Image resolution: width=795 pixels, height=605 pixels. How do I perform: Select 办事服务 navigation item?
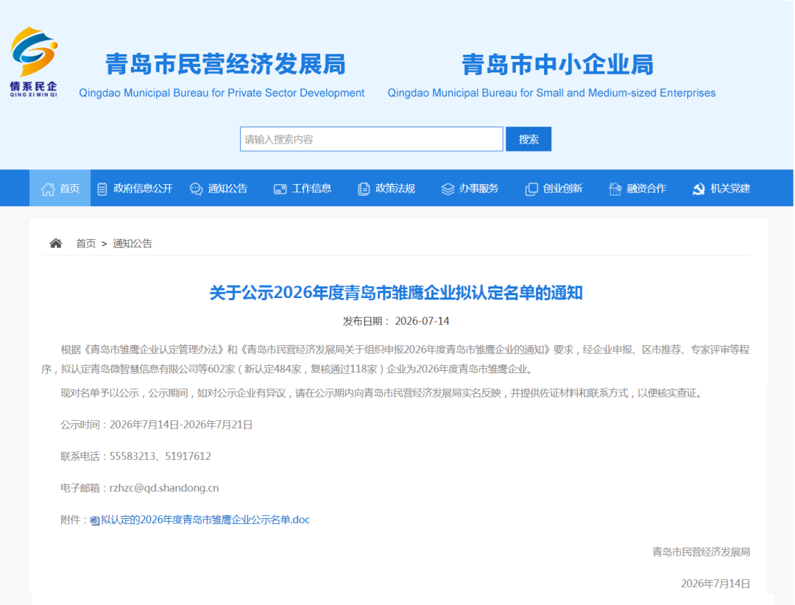click(470, 188)
